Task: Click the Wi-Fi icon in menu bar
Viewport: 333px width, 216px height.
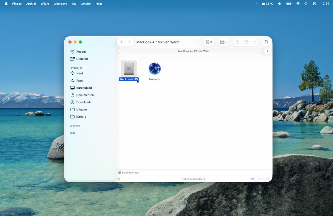Action: click(298, 4)
